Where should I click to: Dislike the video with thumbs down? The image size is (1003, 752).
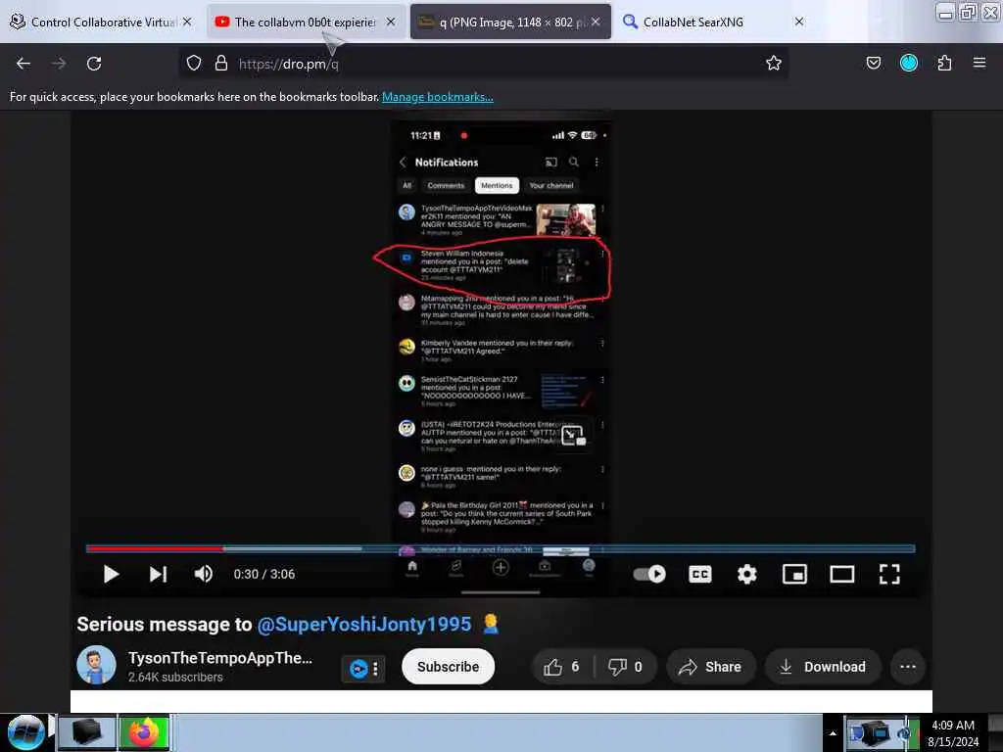625,667
